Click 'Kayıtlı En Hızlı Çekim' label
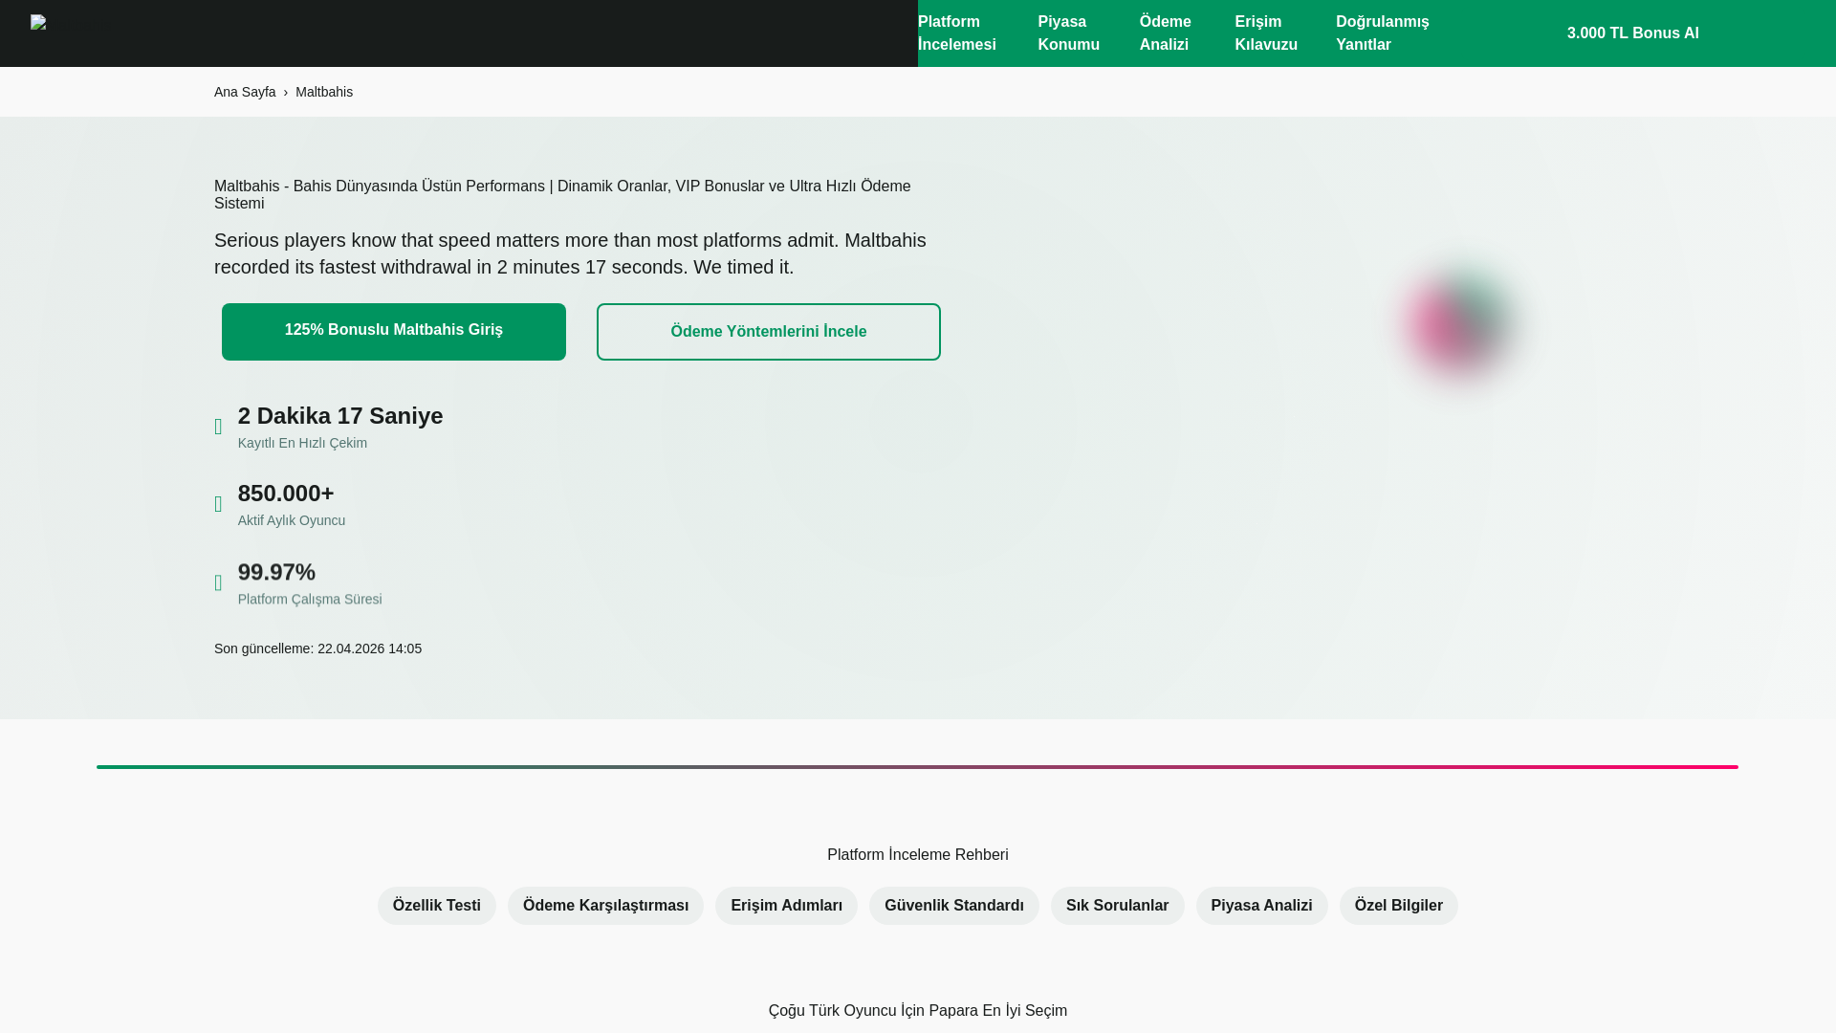The height and width of the screenshot is (1033, 1836). (302, 443)
